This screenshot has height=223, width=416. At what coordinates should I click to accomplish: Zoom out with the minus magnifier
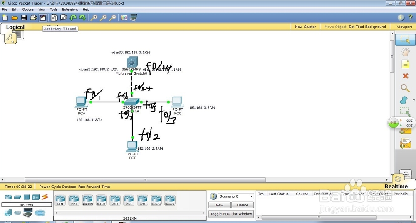click(113, 18)
